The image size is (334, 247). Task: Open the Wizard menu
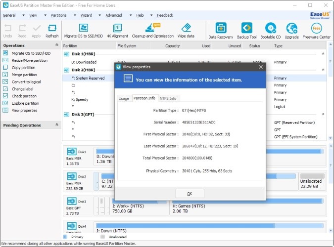(x=87, y=15)
